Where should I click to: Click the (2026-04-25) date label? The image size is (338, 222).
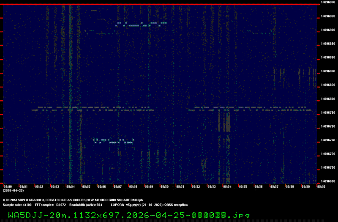click(13, 191)
